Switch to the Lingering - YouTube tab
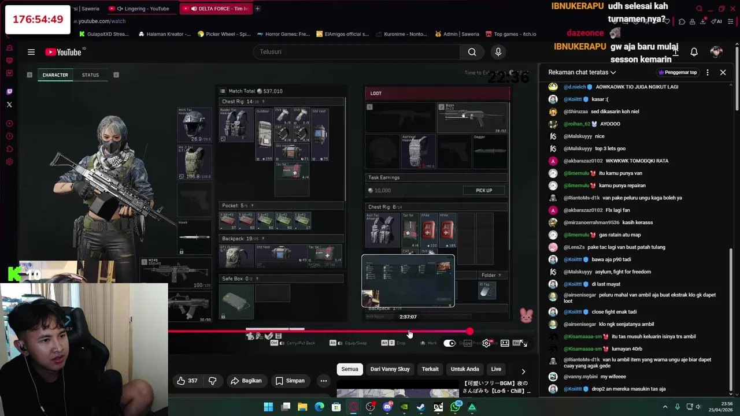The width and height of the screenshot is (740, 416). pyautogui.click(x=143, y=9)
